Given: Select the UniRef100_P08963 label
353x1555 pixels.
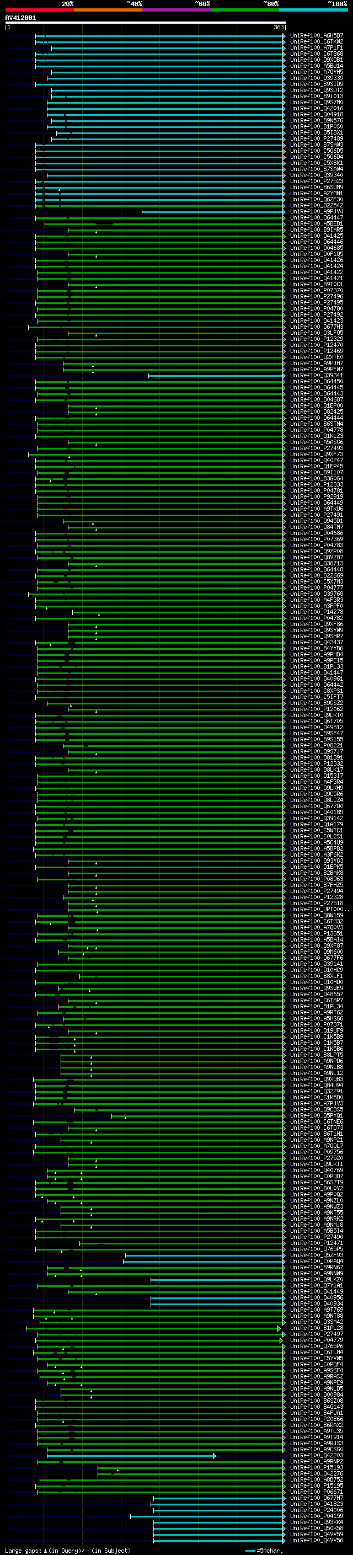Looking at the screenshot, I should click(317, 879).
